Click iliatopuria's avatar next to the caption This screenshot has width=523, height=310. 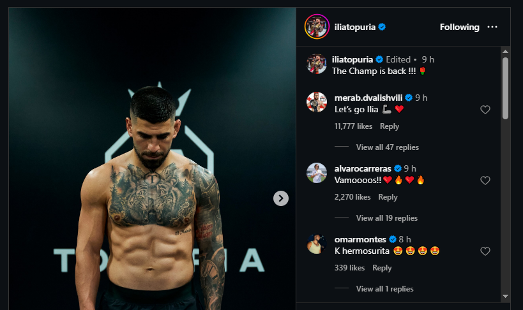pos(317,64)
